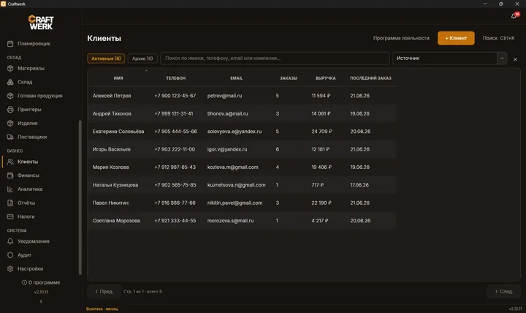Viewport: 526px width, 313px height.
Task: Open the notifications bell icon
Action: click(x=514, y=16)
